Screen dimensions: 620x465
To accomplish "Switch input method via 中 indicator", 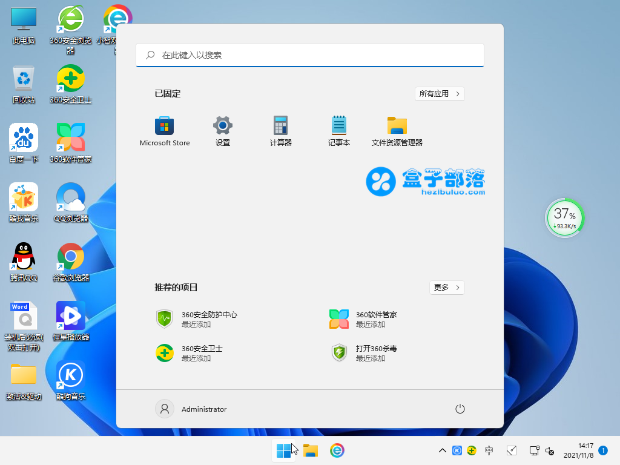I will pos(489,450).
